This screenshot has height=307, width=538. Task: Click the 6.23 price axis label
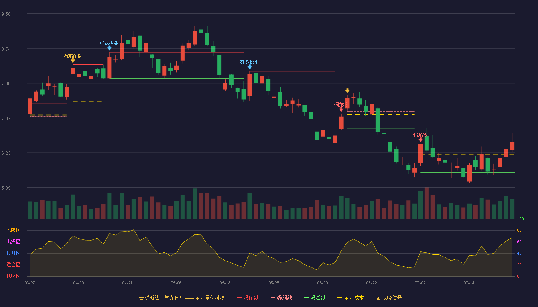pos(6,153)
